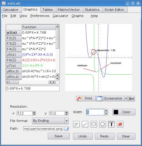Expand the Screenshot button dropdown arrow
Viewport: 142px width, 146px height.
[126, 99]
